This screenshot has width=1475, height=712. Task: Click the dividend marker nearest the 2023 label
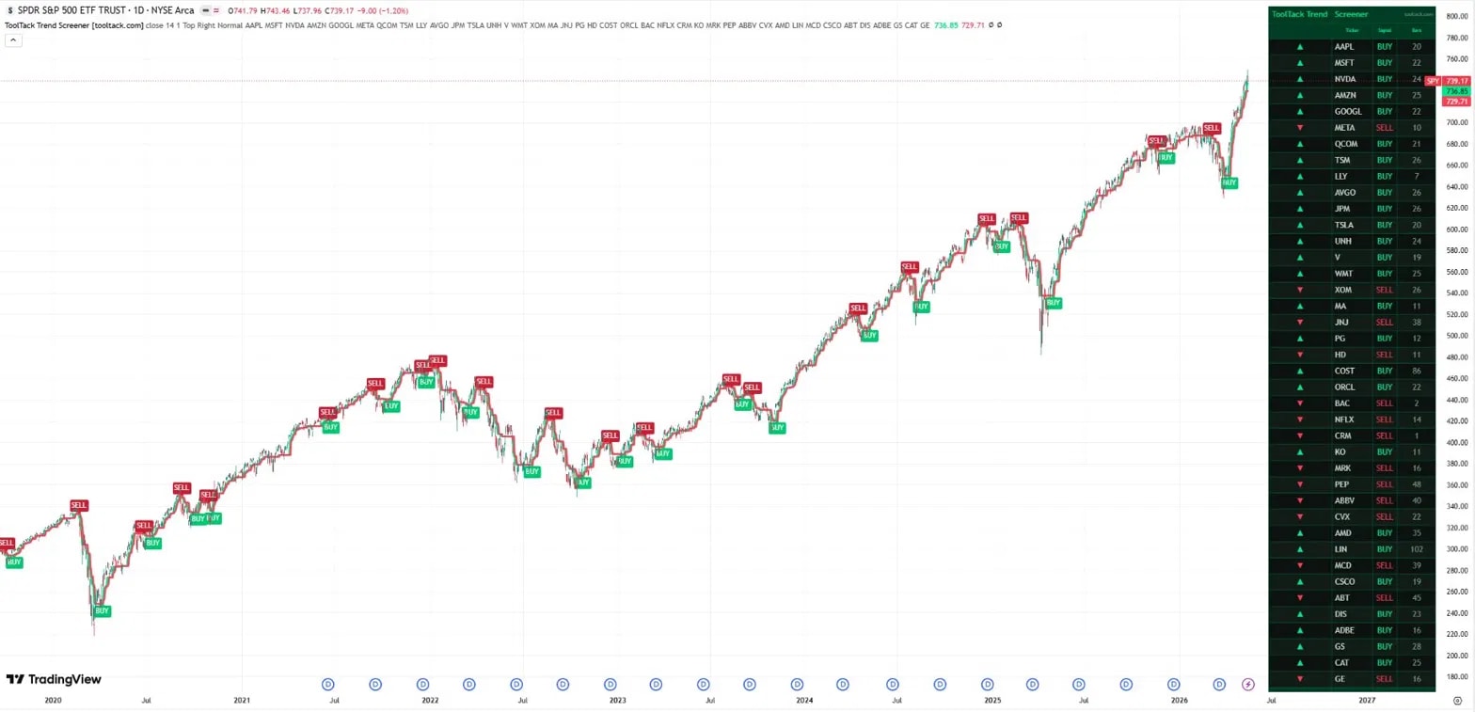coord(611,684)
